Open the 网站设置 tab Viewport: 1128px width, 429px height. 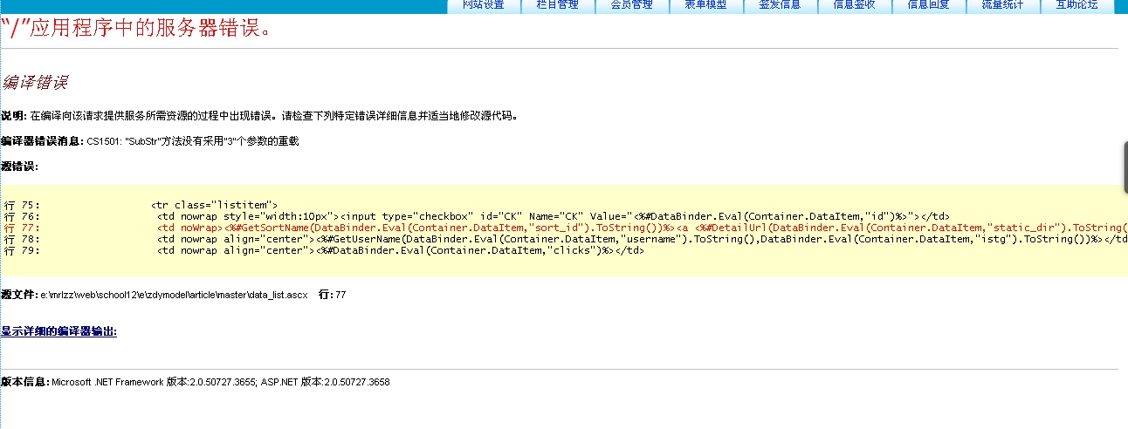click(483, 5)
